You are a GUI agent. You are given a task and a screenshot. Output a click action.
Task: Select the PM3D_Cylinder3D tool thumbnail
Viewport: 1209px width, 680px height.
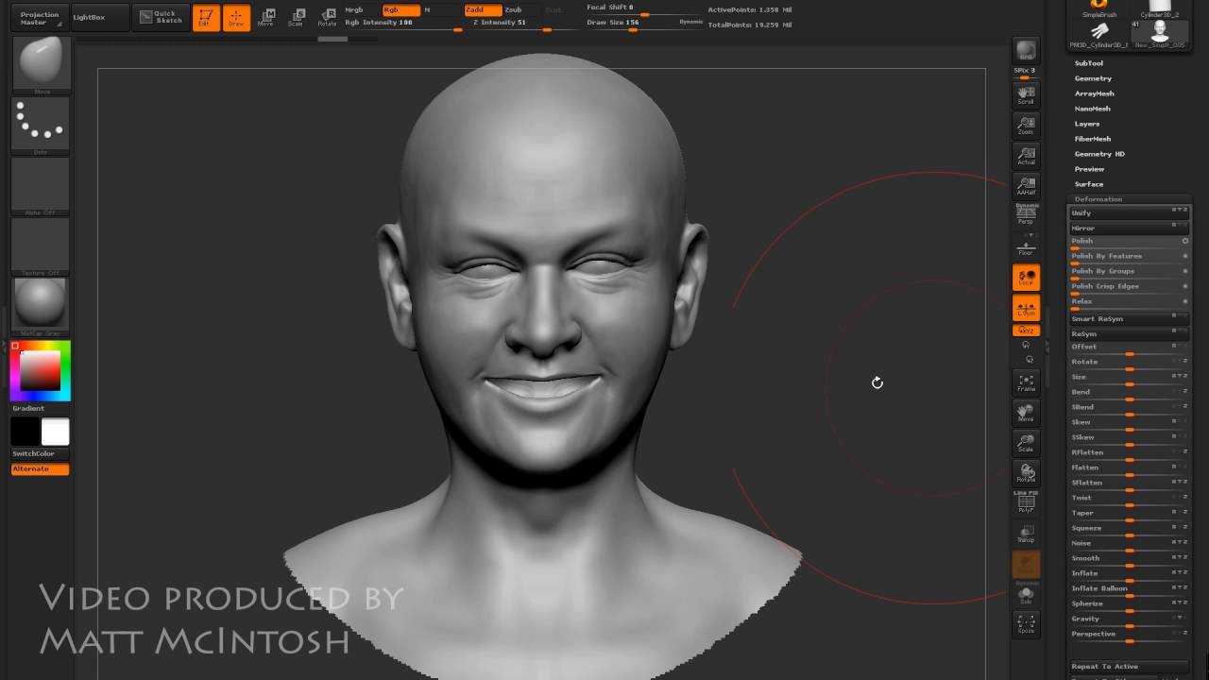coord(1099,36)
